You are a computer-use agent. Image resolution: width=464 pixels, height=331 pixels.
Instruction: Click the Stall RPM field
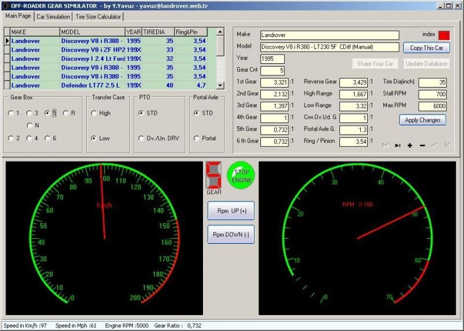433,94
